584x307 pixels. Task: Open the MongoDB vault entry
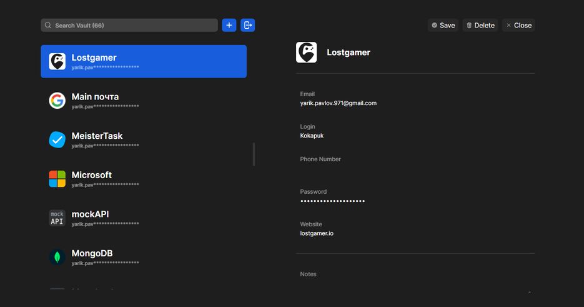point(144,257)
